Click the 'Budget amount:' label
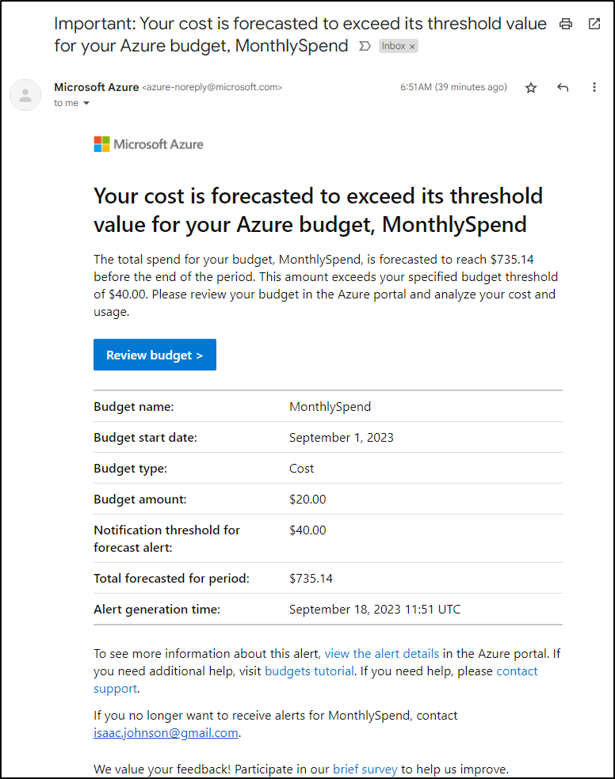The image size is (615, 779). coord(140,499)
